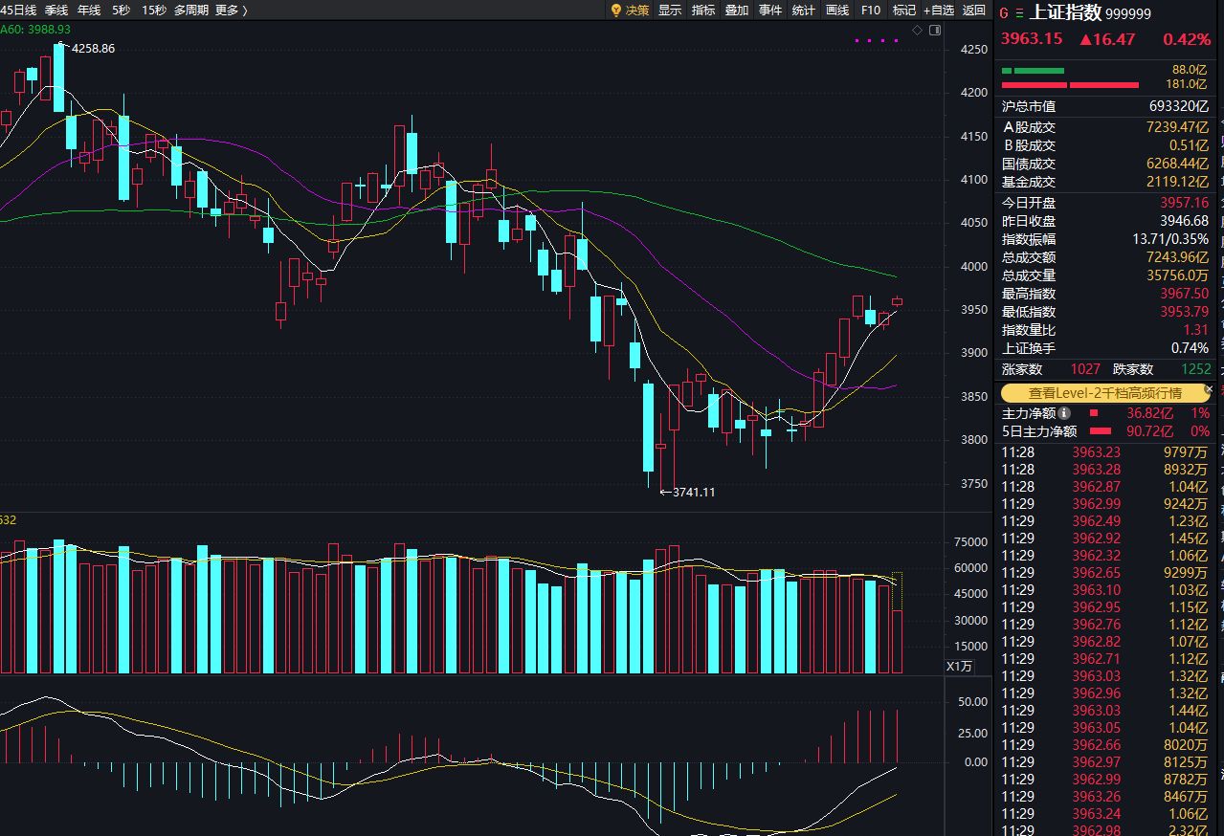Screen dimensions: 1224x836
Task: Open the 统计 statistics menu
Action: 804,10
